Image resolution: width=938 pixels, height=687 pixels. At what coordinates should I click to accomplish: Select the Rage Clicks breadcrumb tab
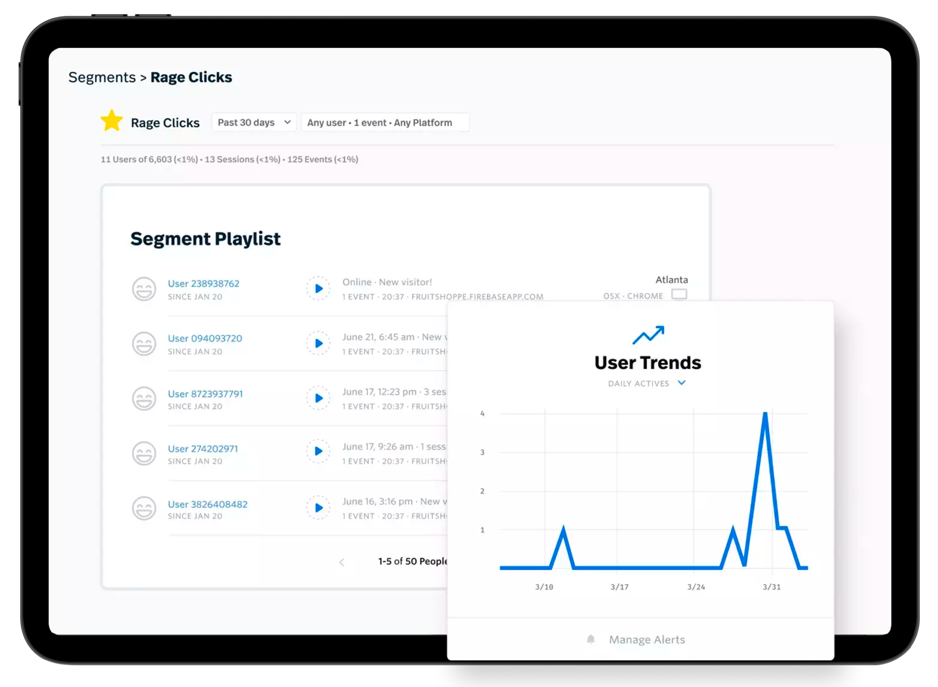point(190,76)
